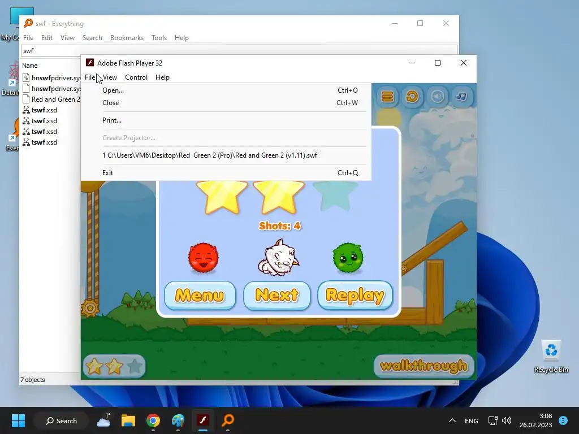Click the File menu in Flash Player
This screenshot has height=434, width=579.
[x=90, y=77]
